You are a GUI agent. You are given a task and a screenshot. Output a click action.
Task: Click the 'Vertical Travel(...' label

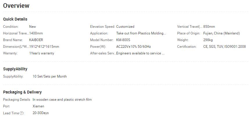point(190,27)
